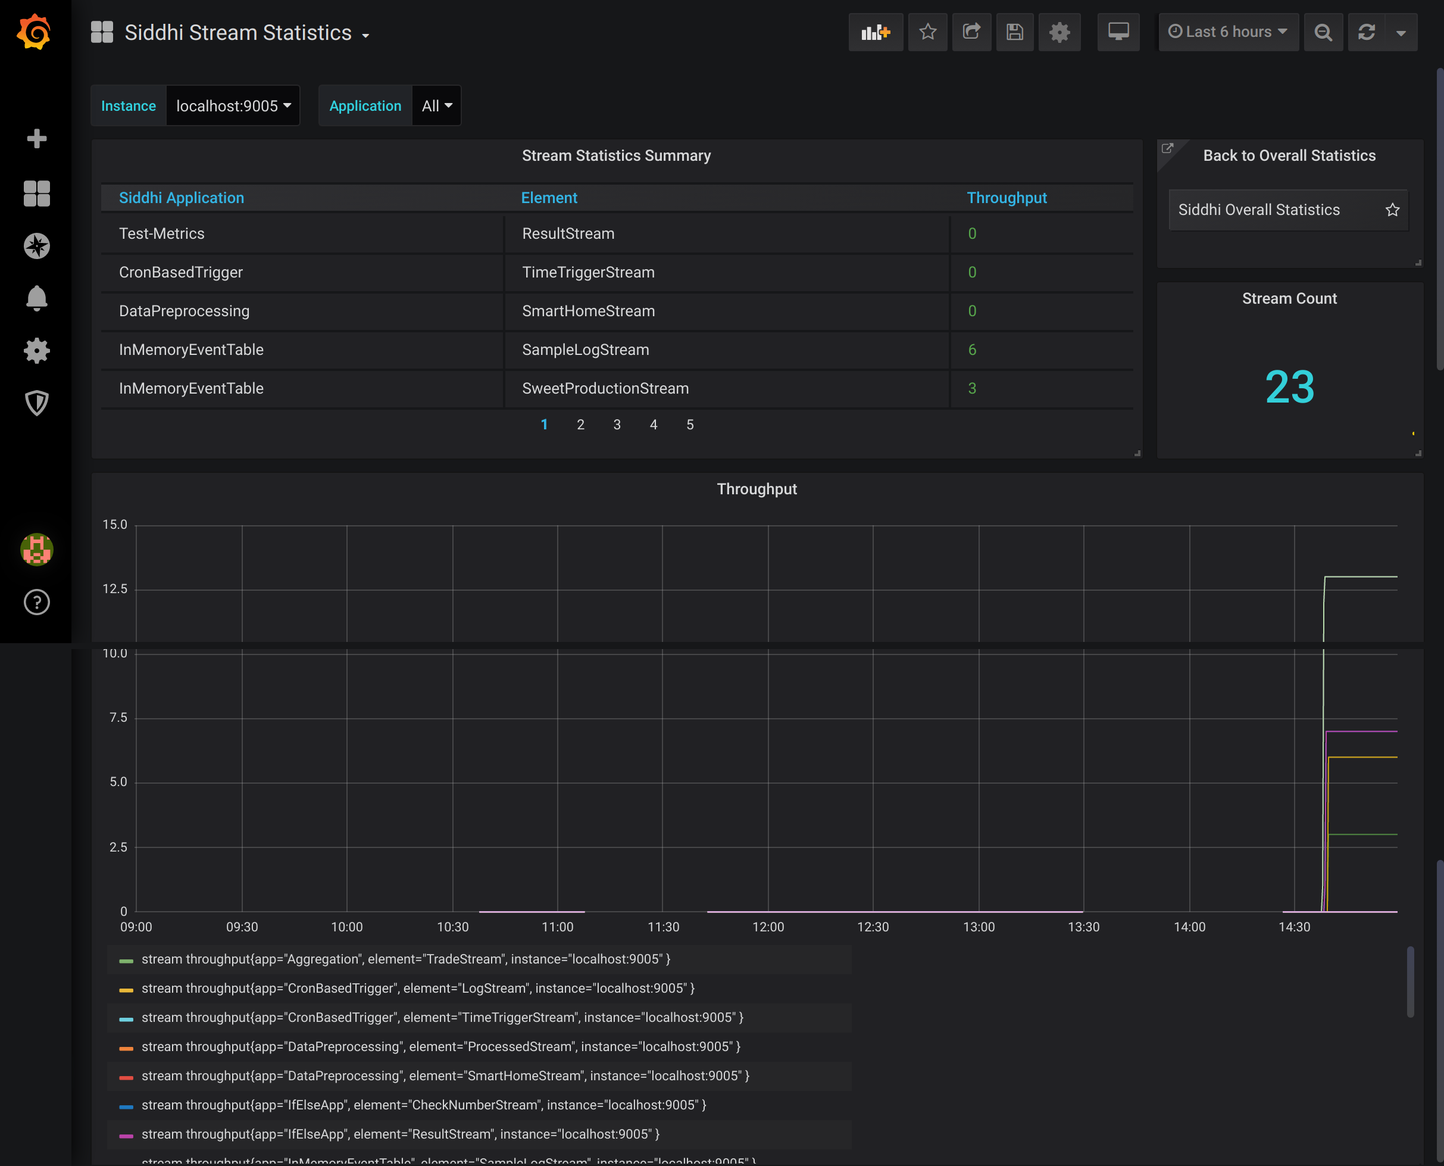Toggle IfElseApp ResultStream legend series

[x=400, y=1134]
